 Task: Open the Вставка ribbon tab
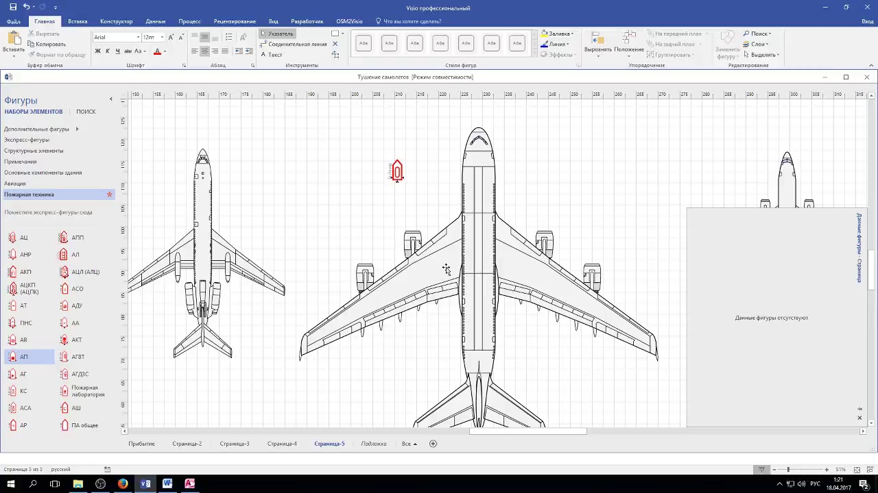[x=78, y=21]
